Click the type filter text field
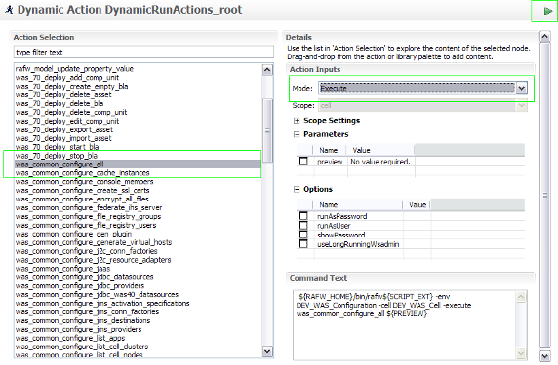The height and width of the screenshot is (365, 558). click(143, 53)
